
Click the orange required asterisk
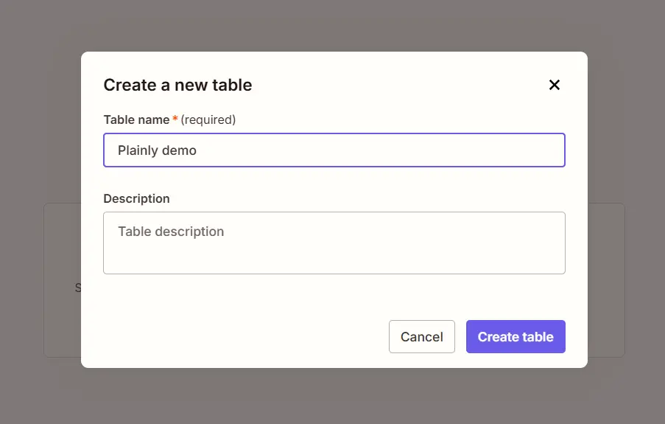(175, 119)
